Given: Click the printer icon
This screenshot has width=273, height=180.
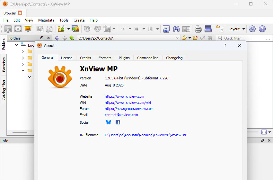Looking at the screenshot, I should [x=198, y=29].
